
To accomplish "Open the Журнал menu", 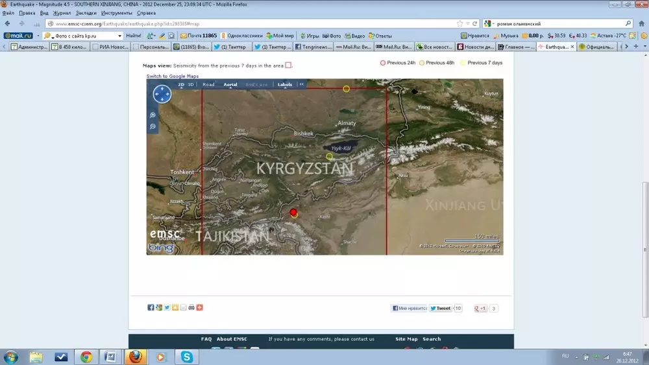I will [62, 13].
